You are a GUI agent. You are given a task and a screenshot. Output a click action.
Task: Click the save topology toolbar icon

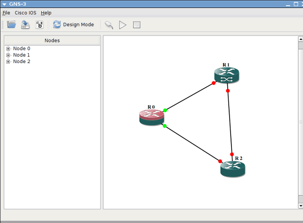click(26, 25)
